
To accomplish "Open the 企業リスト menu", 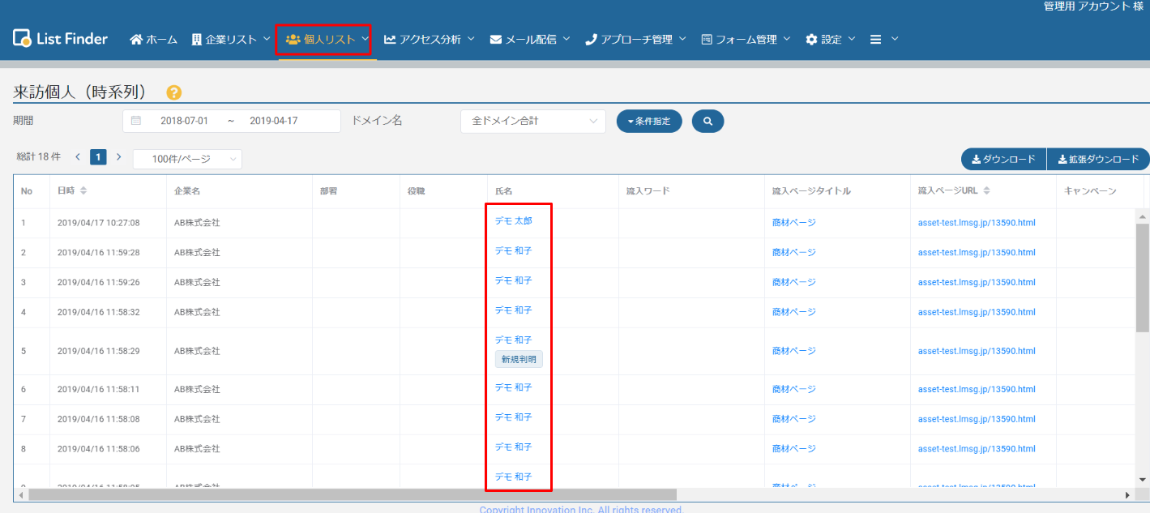I will tap(231, 39).
